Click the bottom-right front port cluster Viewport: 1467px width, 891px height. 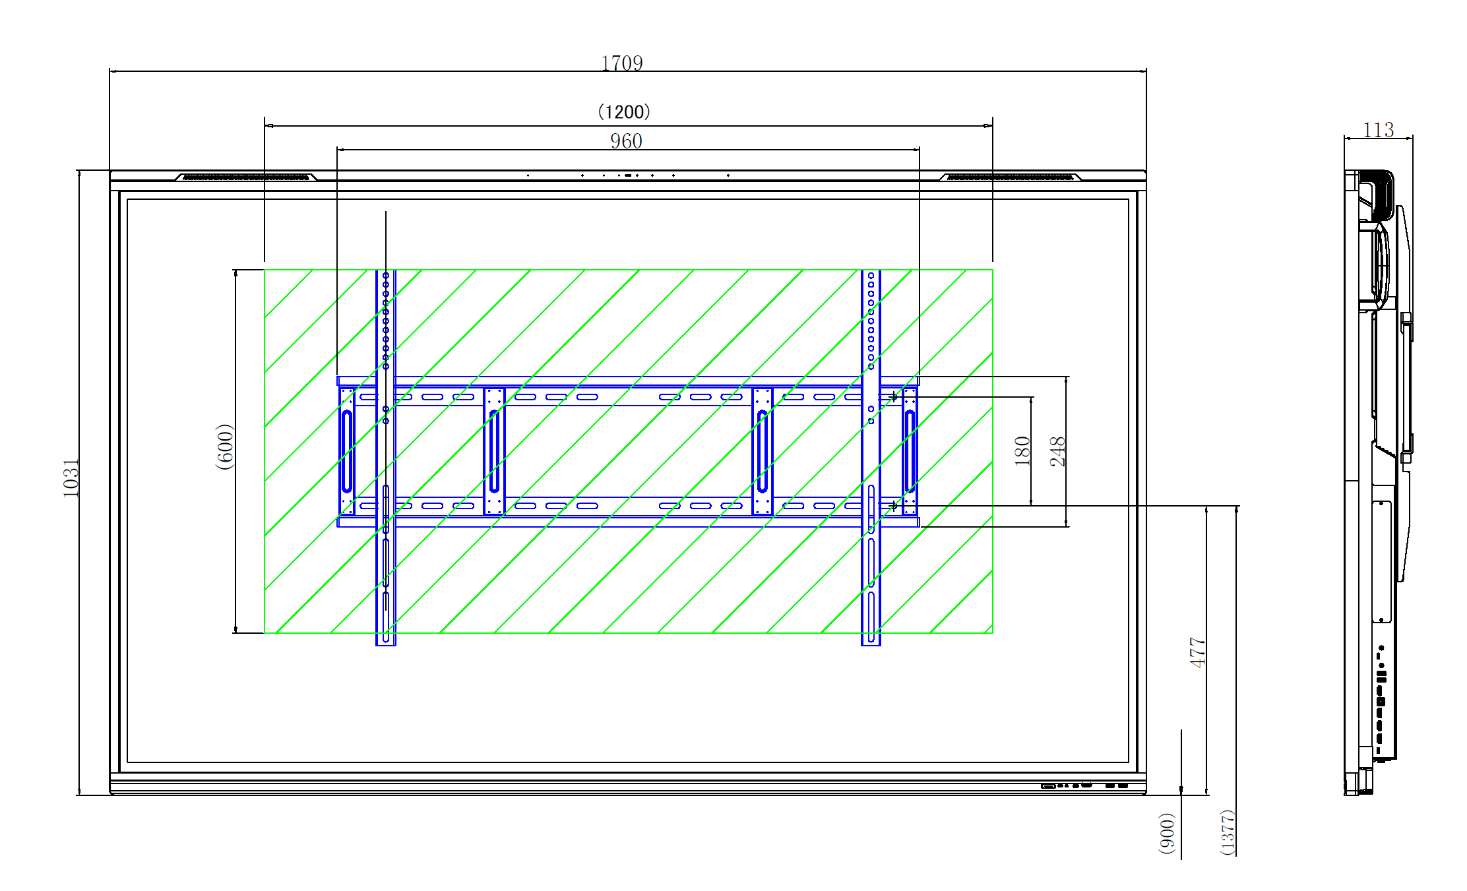click(1084, 785)
